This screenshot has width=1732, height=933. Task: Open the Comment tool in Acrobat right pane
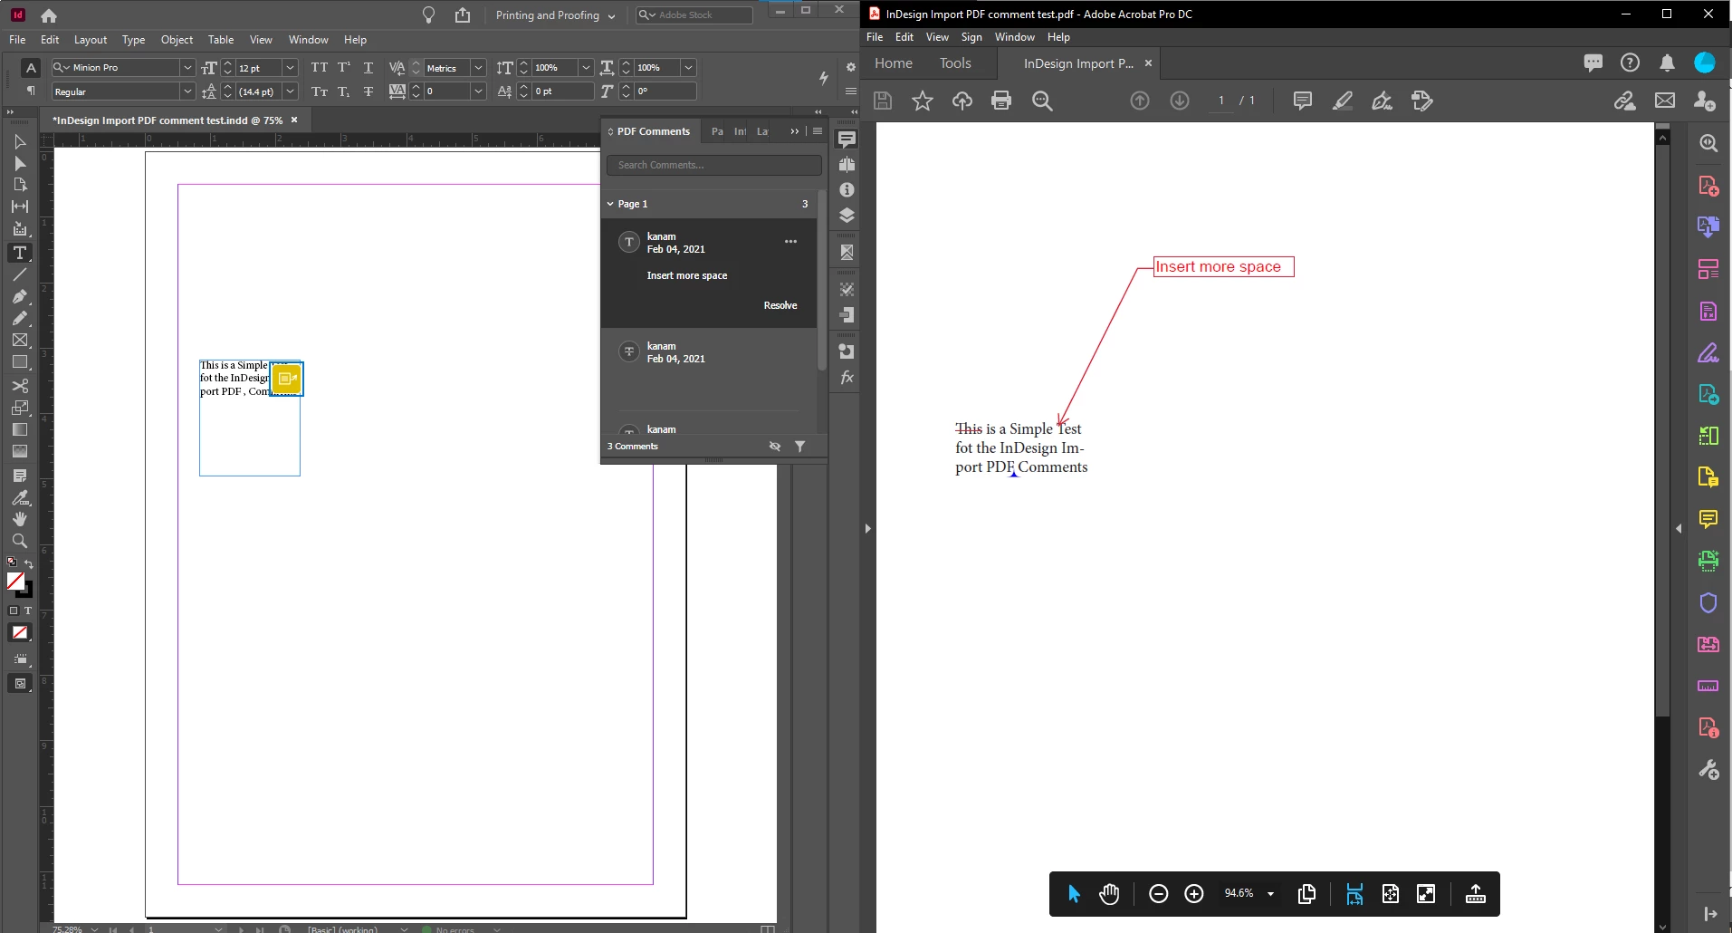[x=1708, y=519]
